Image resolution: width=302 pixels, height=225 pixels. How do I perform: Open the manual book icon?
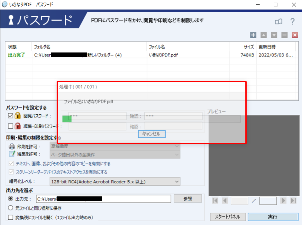click(x=278, y=21)
